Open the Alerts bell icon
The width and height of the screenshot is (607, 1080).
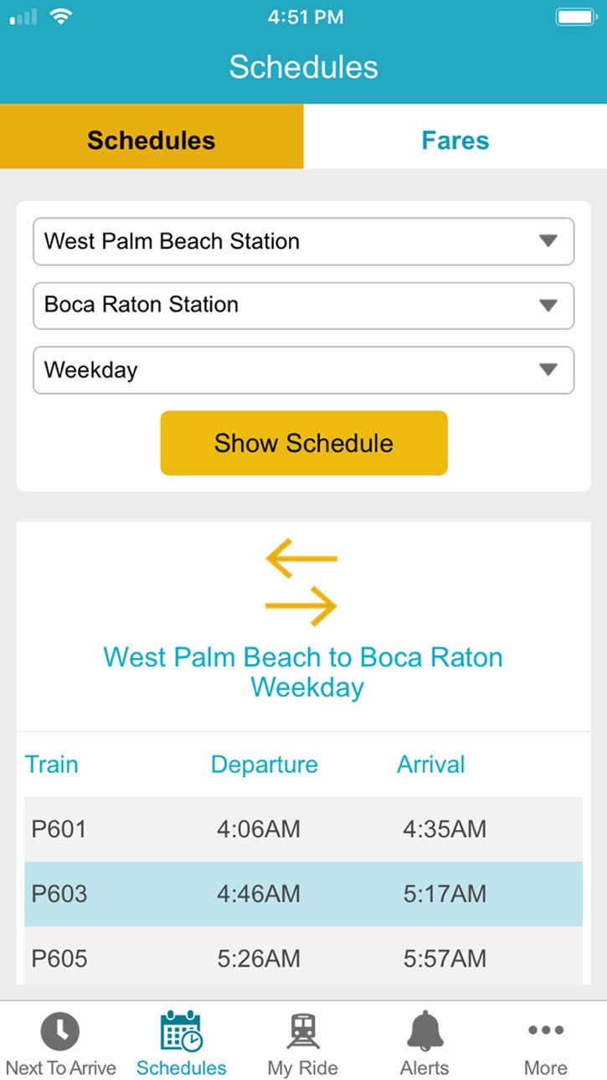click(424, 1031)
